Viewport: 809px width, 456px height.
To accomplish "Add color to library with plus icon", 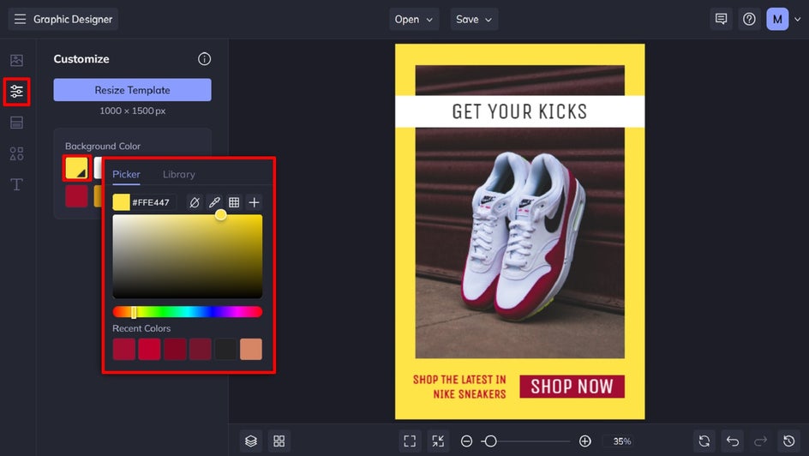I will (x=254, y=202).
